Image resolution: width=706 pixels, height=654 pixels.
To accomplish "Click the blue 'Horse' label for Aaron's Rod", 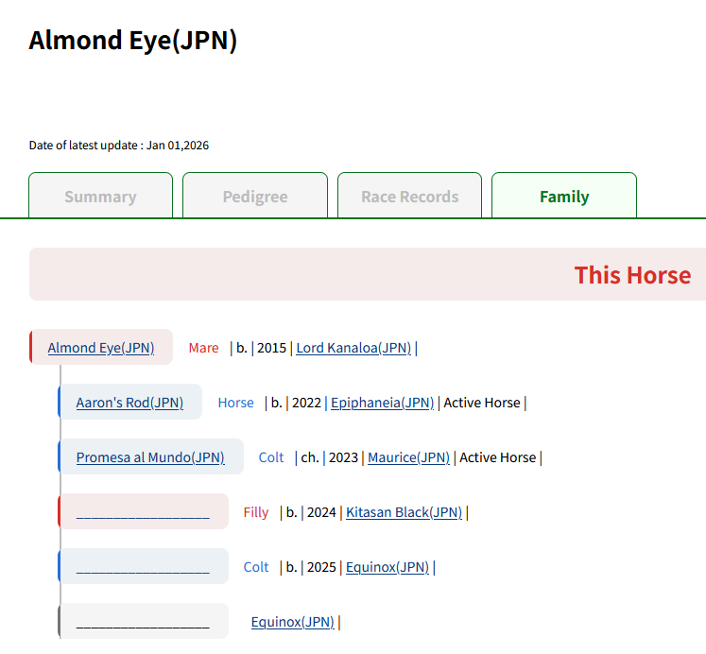I will 235,403.
